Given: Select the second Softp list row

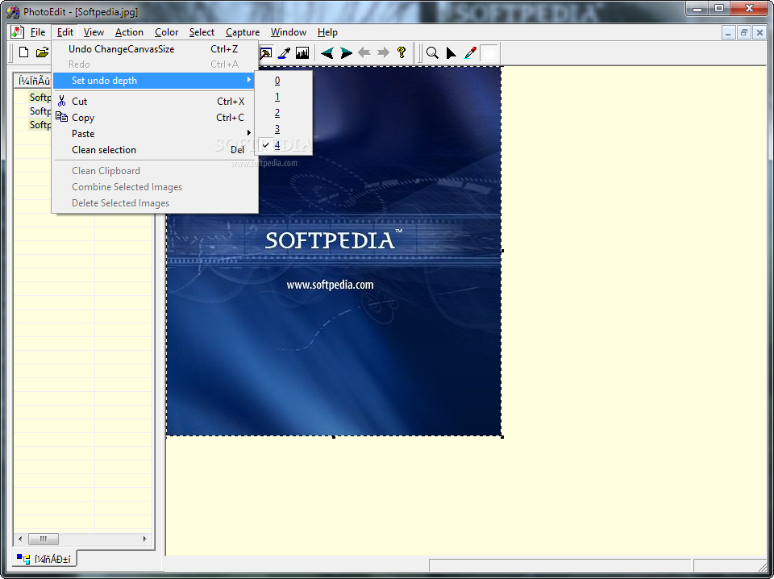Looking at the screenshot, I should coord(40,111).
